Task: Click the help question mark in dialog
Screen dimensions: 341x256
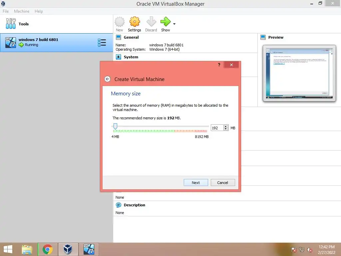Action: click(219, 65)
